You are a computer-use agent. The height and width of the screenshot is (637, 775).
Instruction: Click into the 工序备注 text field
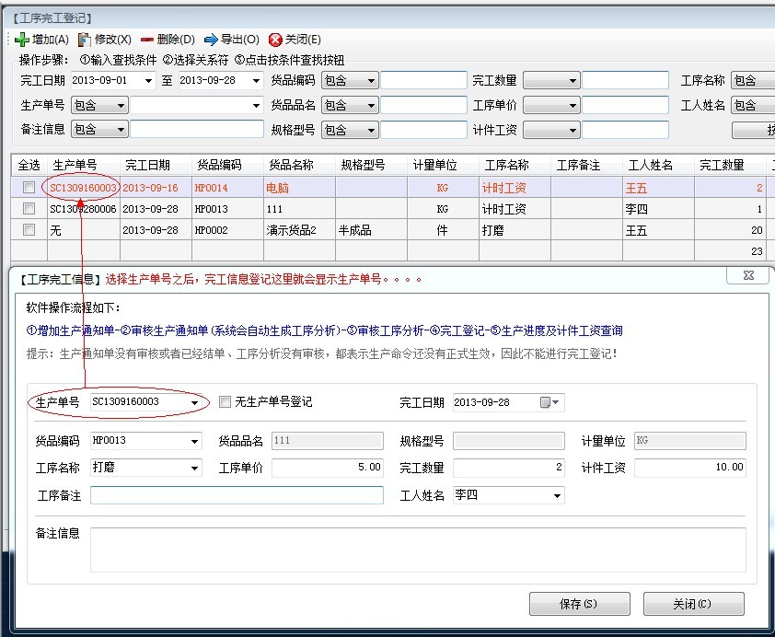click(237, 496)
